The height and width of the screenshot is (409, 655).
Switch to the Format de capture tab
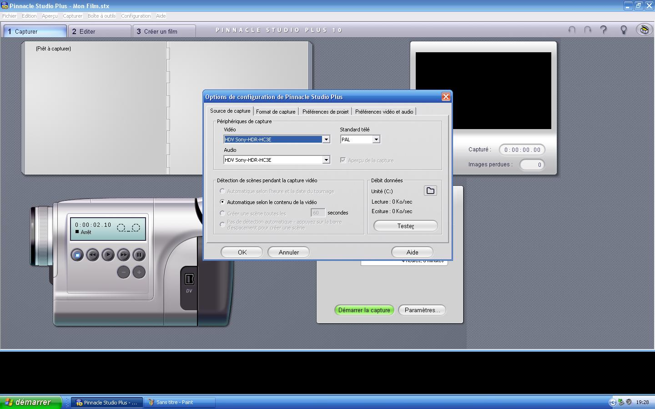(276, 112)
